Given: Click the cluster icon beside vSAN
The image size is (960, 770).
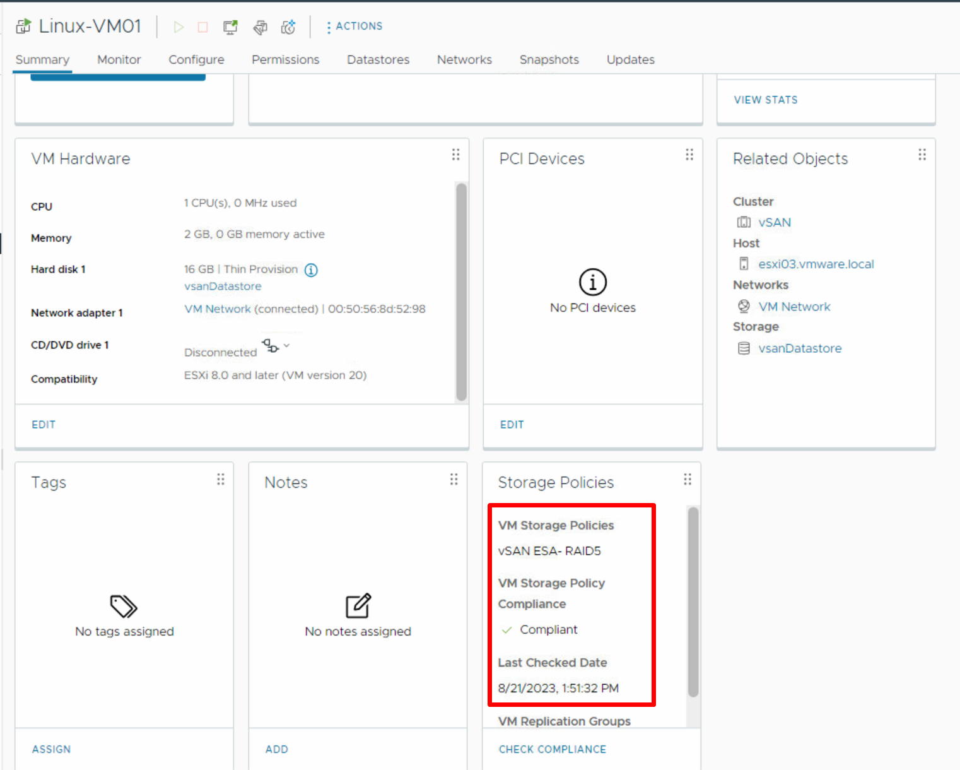Looking at the screenshot, I should click(x=744, y=222).
